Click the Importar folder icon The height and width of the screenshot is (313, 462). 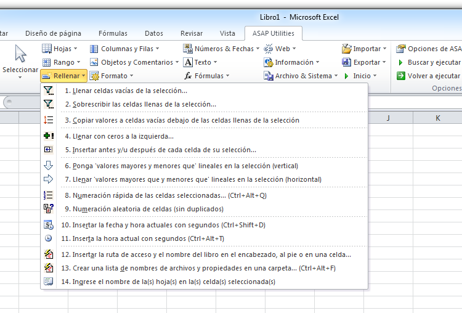point(346,49)
